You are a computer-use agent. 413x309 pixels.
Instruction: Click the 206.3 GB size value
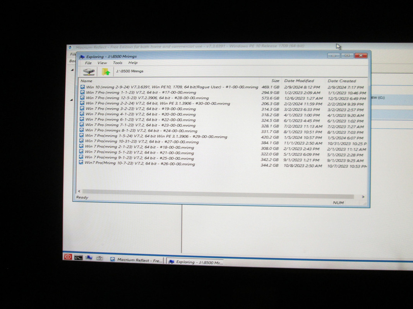(x=270, y=104)
